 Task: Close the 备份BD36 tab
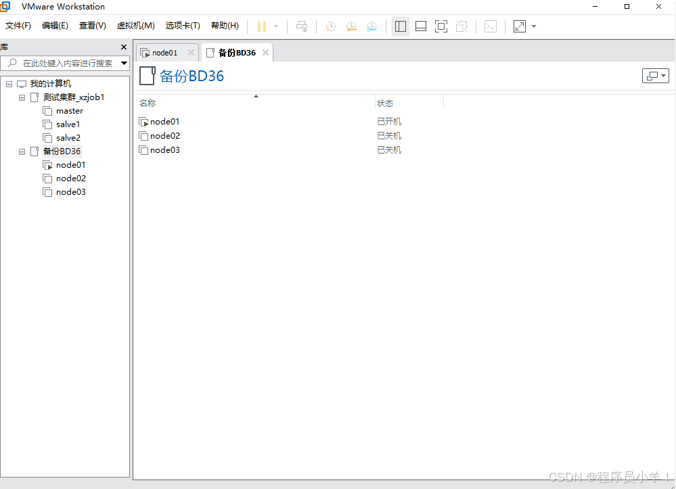[265, 53]
